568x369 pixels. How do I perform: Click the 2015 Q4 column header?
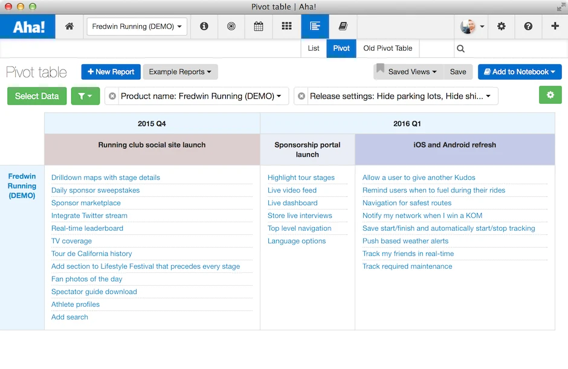coord(152,123)
